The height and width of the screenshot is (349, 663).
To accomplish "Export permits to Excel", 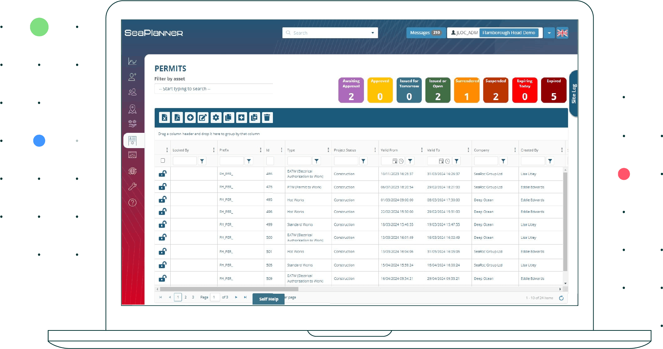I will [x=164, y=118].
